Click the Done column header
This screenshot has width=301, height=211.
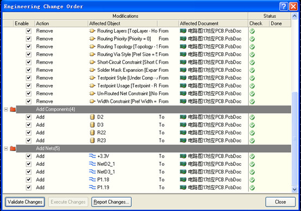pyautogui.click(x=280, y=23)
